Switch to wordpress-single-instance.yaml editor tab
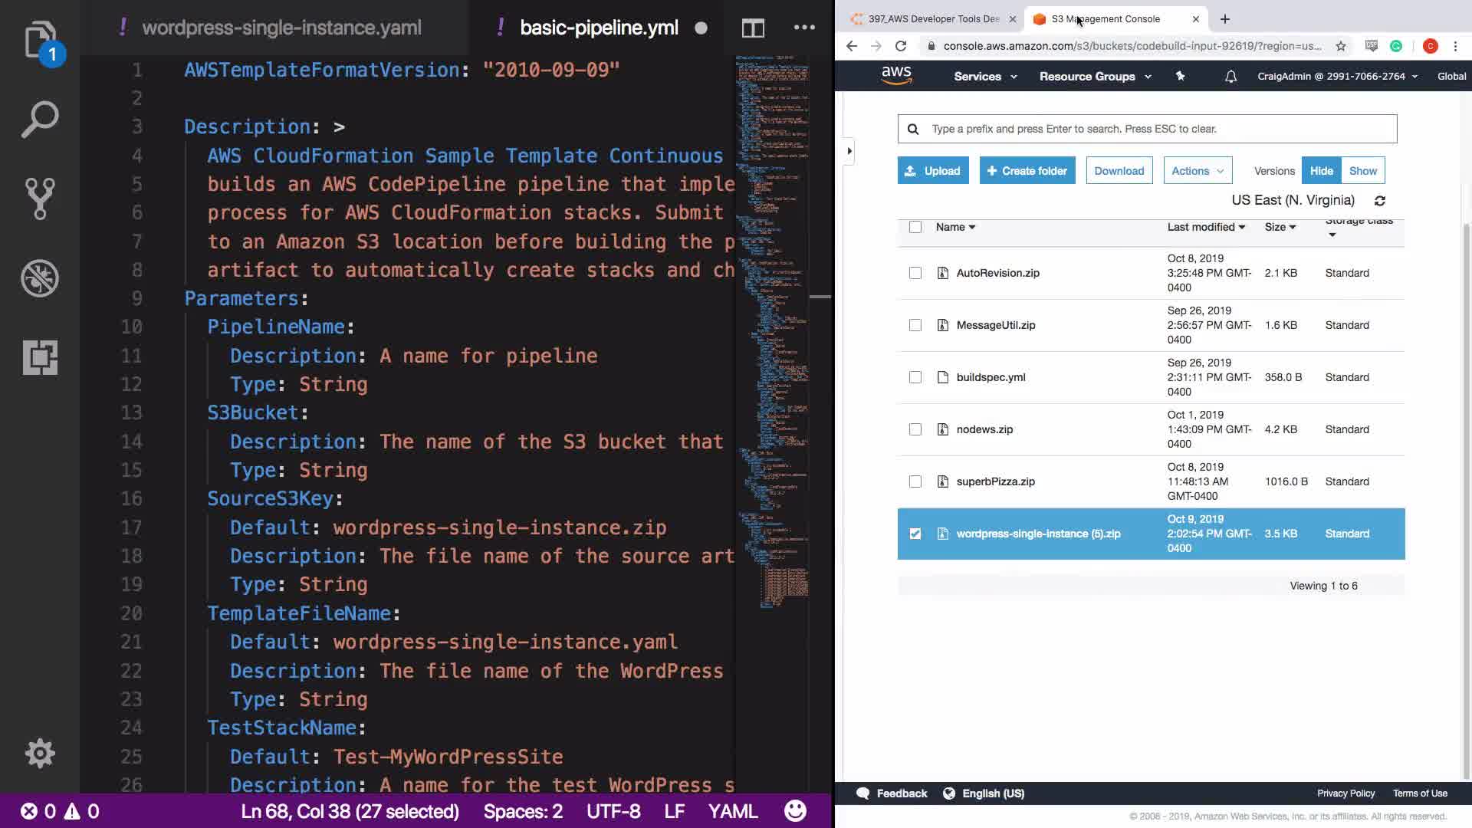Viewport: 1472px width, 828px height. (281, 28)
